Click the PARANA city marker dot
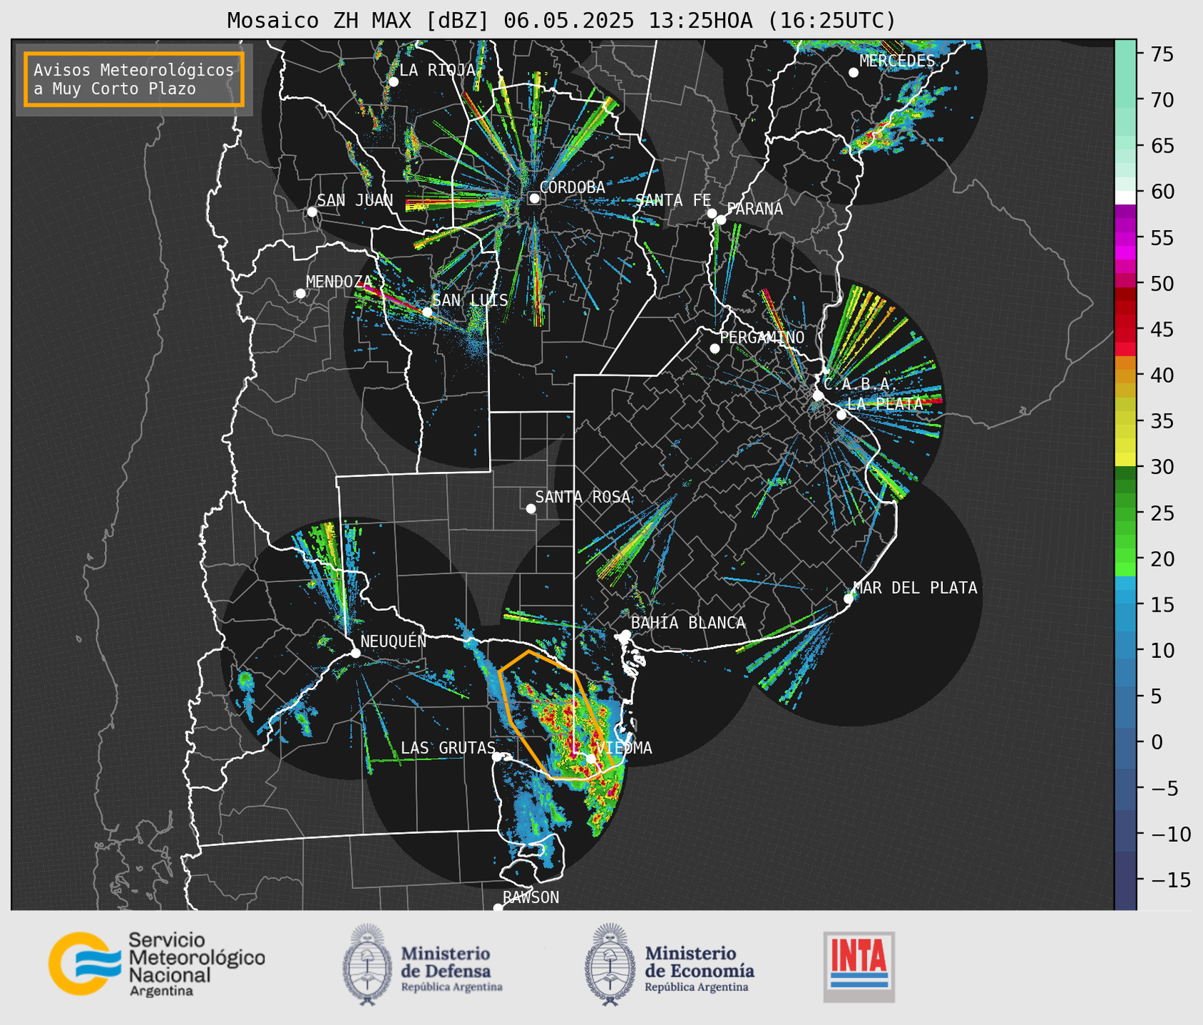This screenshot has width=1203, height=1025. [721, 220]
